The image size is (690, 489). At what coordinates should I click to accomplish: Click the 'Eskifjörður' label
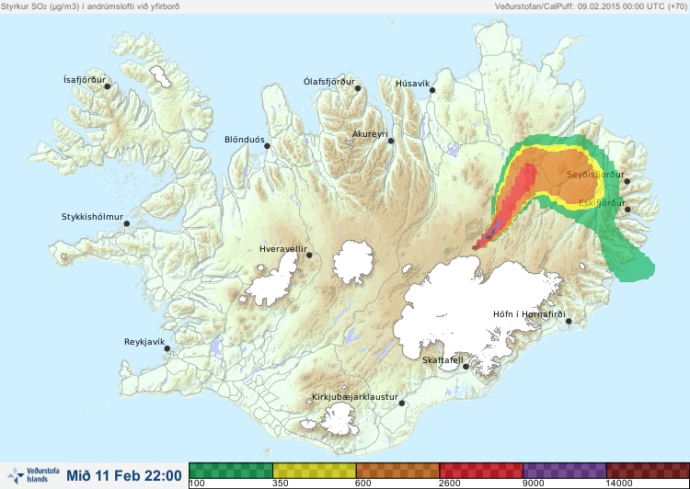tap(602, 203)
